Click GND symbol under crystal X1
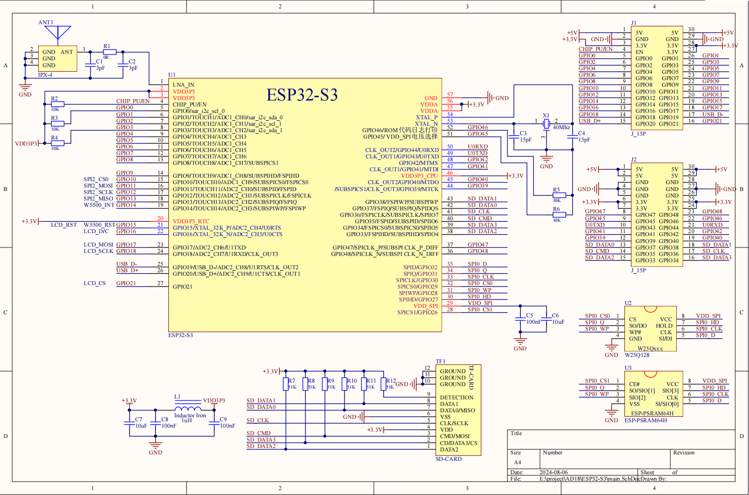Image resolution: width=749 pixels, height=495 pixels. click(x=546, y=160)
